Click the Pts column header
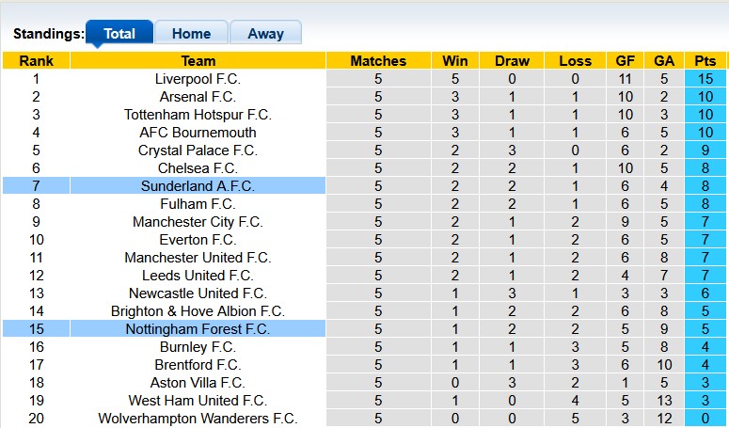Viewport: 729px width, 428px height. point(705,61)
